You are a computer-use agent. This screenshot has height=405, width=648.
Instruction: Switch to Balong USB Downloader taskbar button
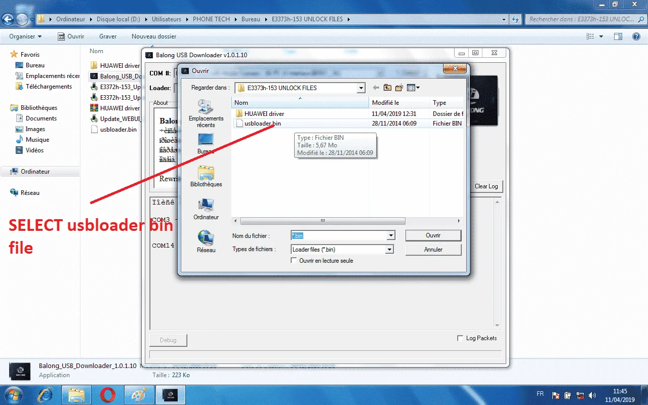tap(171, 395)
